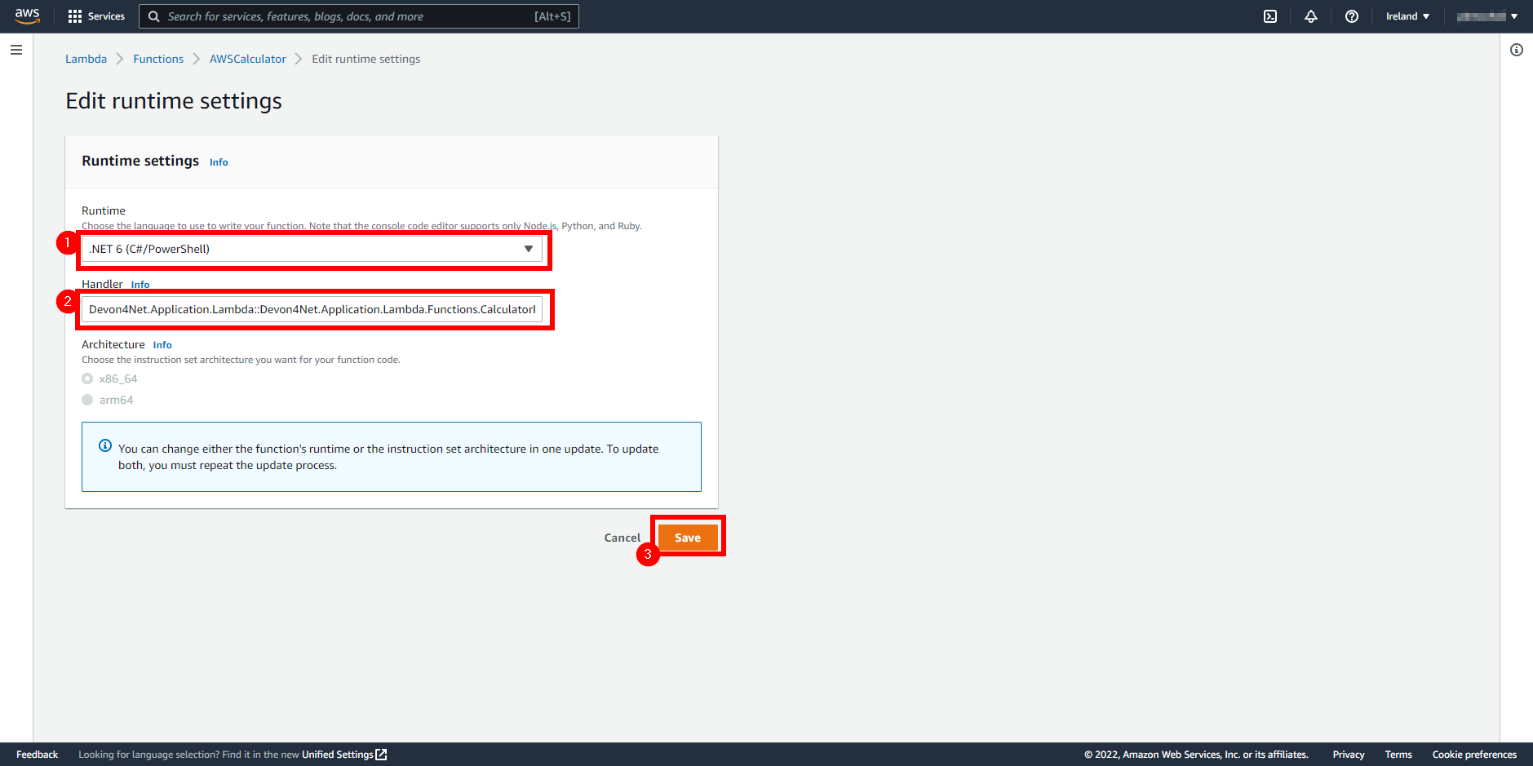This screenshot has width=1533, height=766.
Task: Click the search magnifier icon
Action: point(153,15)
